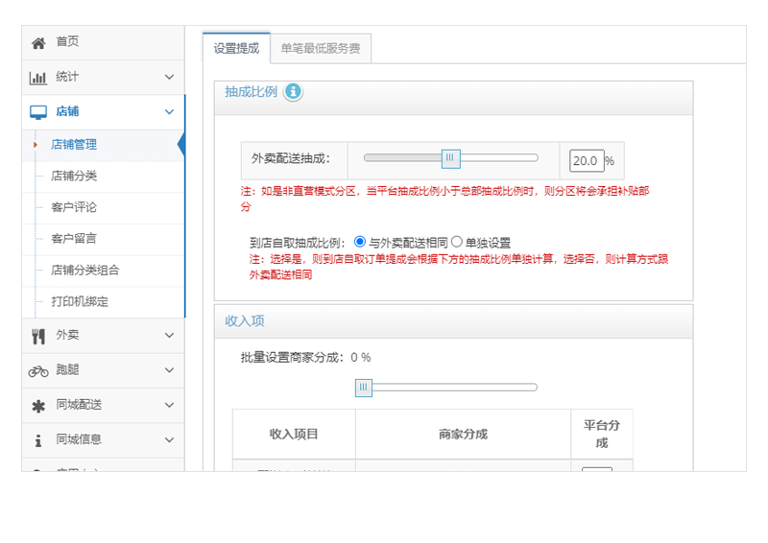Image resolution: width=768 pixels, height=543 pixels.
Task: Click the 同城配送 menu label
Action: coord(79,405)
